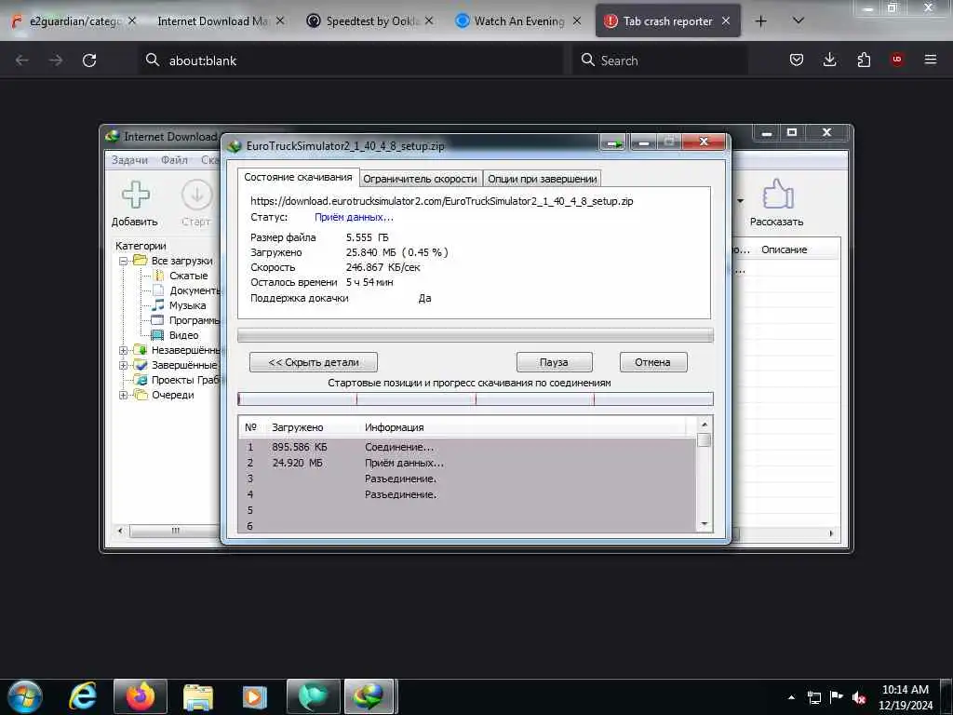This screenshot has width=953, height=715.
Task: Click Internet Download Manager taskbar icon
Action: click(x=369, y=696)
